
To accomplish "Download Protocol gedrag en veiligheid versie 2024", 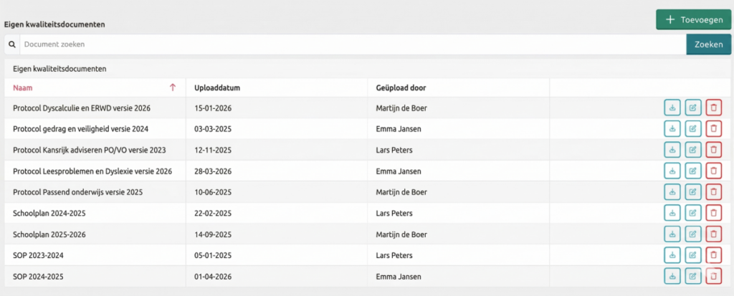I will (x=672, y=129).
